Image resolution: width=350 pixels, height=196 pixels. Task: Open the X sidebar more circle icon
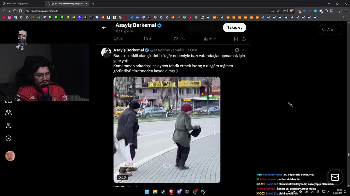[x=8, y=138]
